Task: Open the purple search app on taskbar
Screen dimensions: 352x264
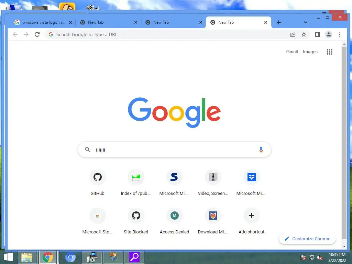Action: [134, 257]
